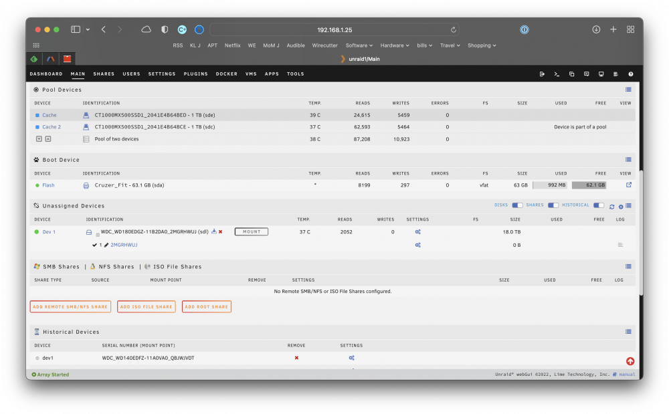Open the 2MGRHWUJ partition link
The image size is (669, 414).
pos(124,245)
